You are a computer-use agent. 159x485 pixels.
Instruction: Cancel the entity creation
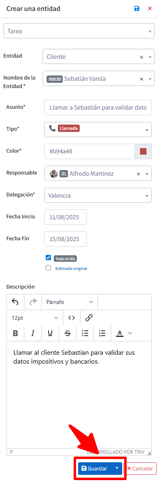pyautogui.click(x=140, y=468)
